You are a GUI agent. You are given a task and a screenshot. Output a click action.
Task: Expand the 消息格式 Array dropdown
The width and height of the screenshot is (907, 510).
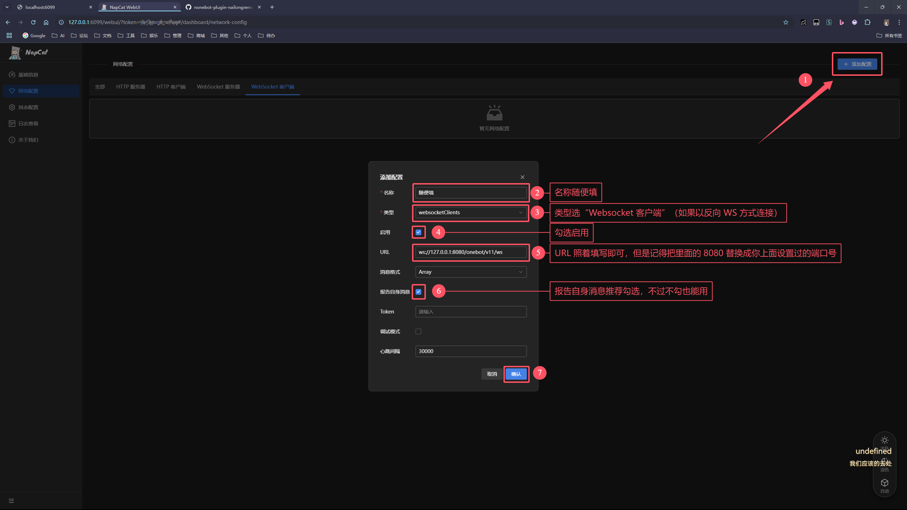click(x=471, y=272)
